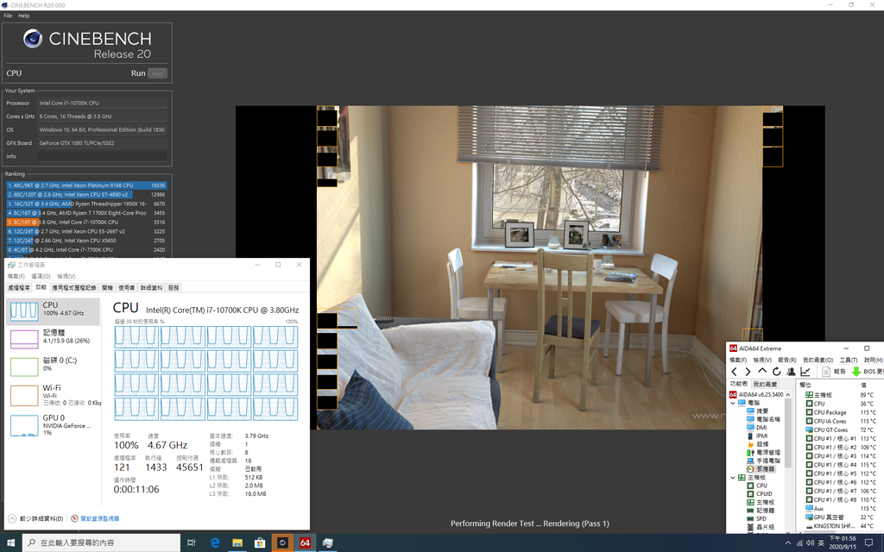Open the Cinebench File menu
The image size is (884, 552).
coord(8,16)
